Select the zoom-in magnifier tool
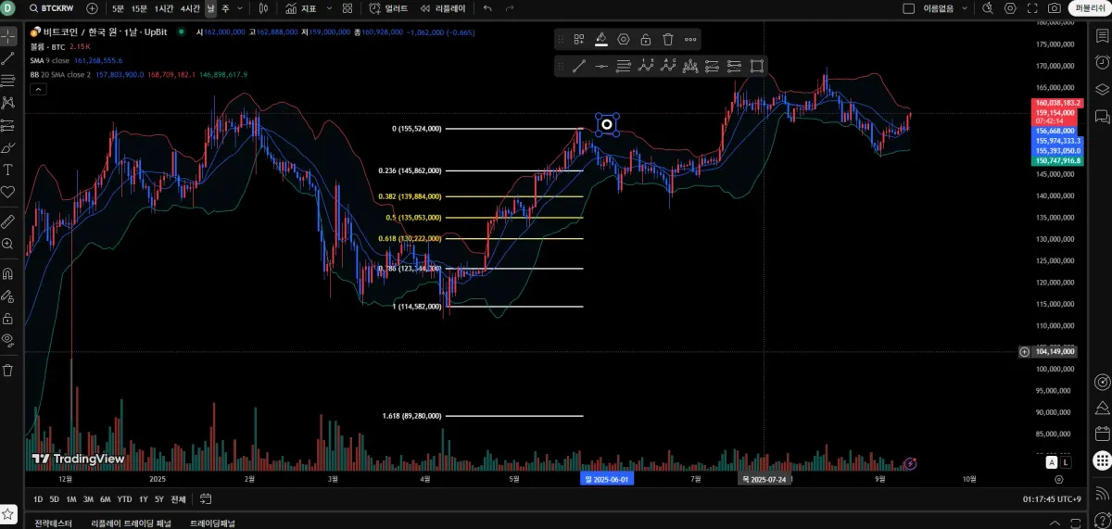The width and height of the screenshot is (1112, 529). [x=8, y=244]
